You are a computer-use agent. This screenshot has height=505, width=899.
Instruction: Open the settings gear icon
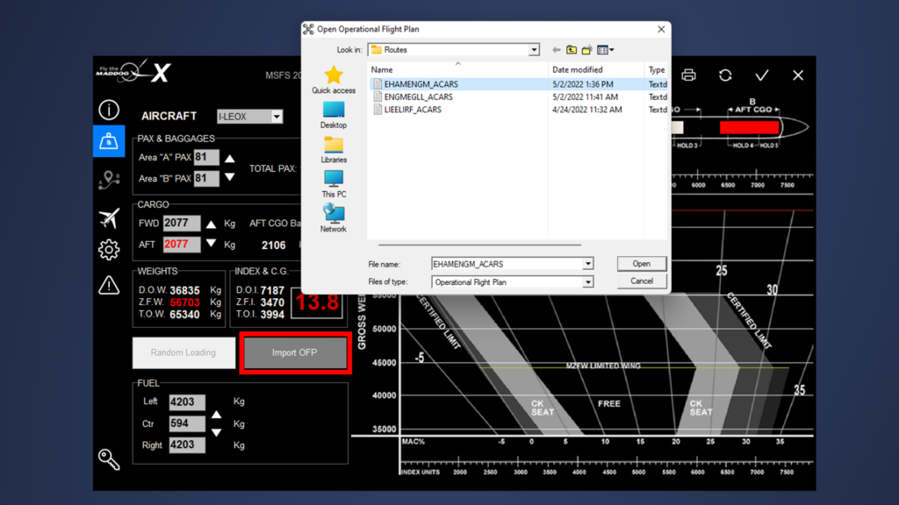coord(109,250)
